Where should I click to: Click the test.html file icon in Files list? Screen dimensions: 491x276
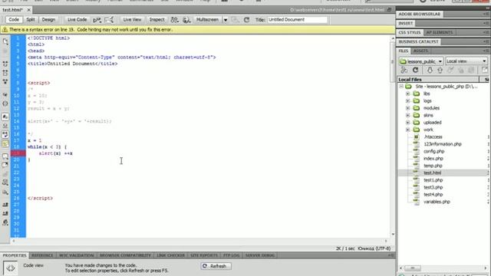416,172
